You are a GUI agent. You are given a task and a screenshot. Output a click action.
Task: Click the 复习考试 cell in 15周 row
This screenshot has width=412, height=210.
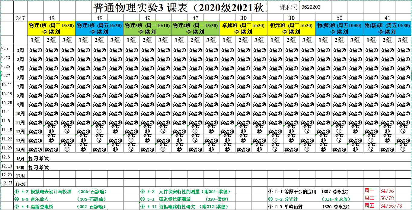click(38, 158)
